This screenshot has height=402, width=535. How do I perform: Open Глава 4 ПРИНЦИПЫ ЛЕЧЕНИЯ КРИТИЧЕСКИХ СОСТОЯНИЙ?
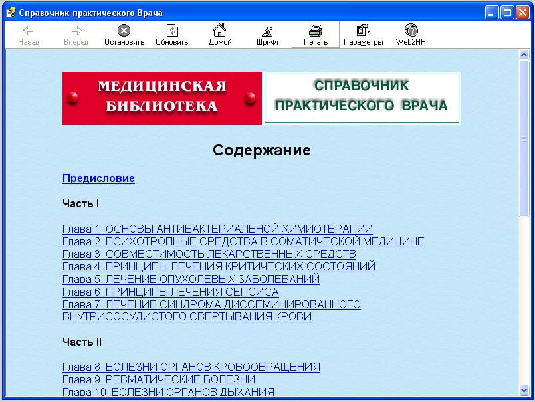coord(219,266)
